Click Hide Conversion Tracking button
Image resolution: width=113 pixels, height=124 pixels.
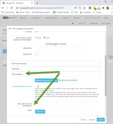(x=46, y=80)
